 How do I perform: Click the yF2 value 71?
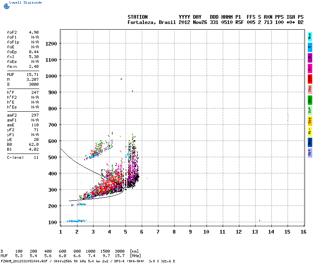(36, 130)
